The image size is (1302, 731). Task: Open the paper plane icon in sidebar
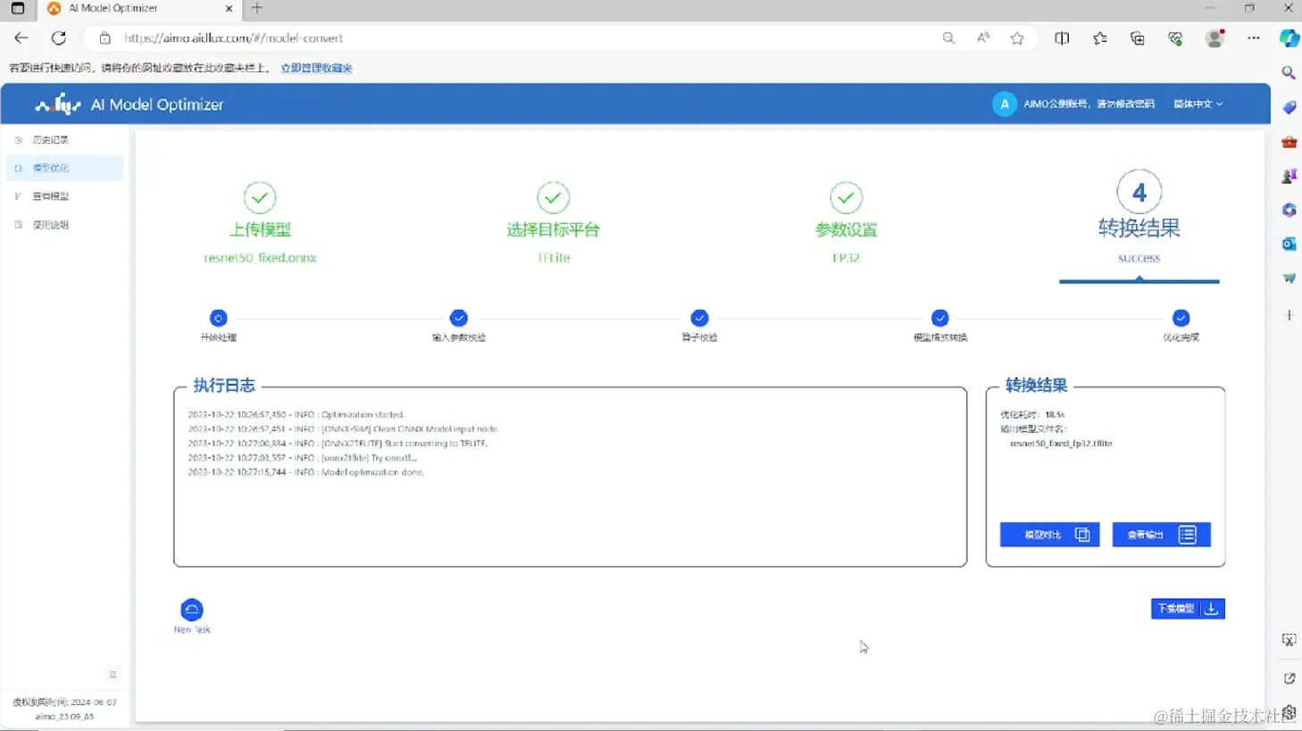[x=1289, y=278]
